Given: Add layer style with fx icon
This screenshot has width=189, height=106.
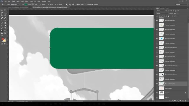Looking at the screenshot, I should tap(172, 101).
